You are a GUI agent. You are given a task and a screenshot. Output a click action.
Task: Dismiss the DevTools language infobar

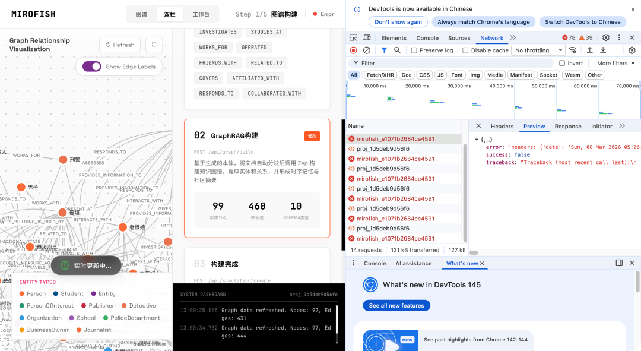(633, 9)
